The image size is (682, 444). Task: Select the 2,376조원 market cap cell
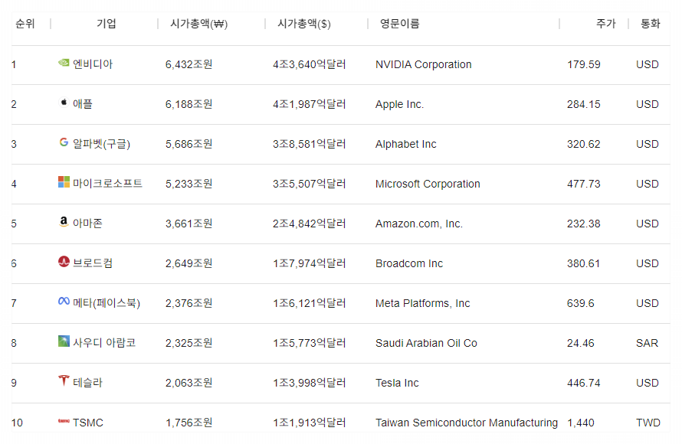click(x=189, y=303)
